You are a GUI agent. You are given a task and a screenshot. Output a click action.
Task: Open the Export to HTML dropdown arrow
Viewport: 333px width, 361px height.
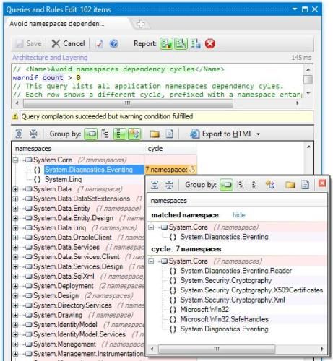[x=258, y=134]
